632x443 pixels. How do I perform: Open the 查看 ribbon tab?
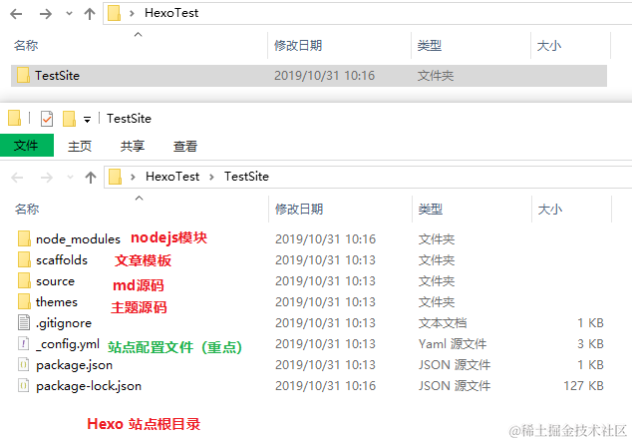[x=185, y=146]
